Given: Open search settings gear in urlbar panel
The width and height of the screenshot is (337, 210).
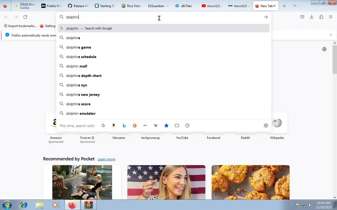Looking at the screenshot, I should pyautogui.click(x=266, y=125).
